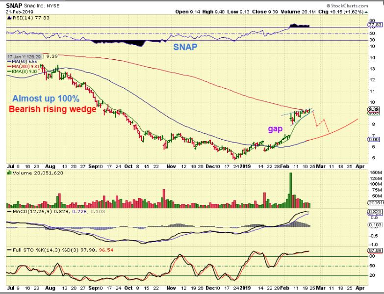
Task: Click the 'Almost up 100%' annotation text
Action: [46, 98]
